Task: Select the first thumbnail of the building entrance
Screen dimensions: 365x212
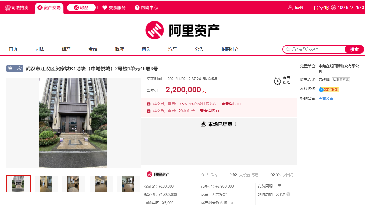Action: [x=19, y=184]
